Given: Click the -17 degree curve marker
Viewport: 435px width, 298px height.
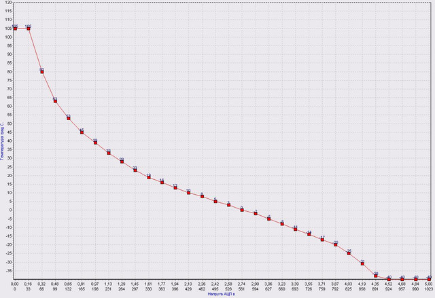Looking at the screenshot, I should [322, 240].
